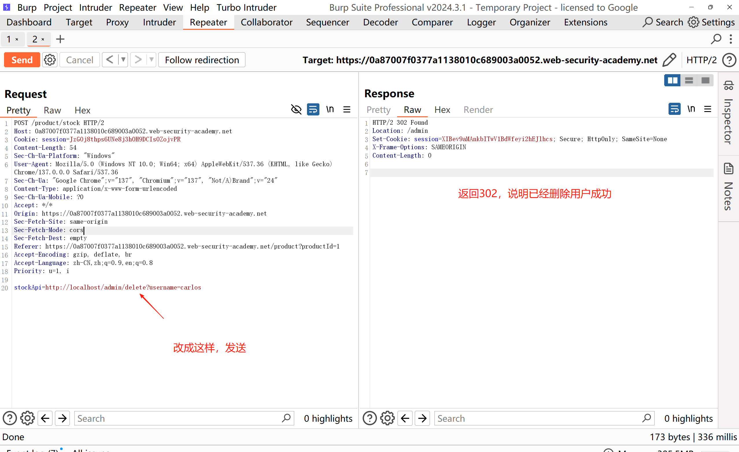Open the Request panel hamburger menu
This screenshot has width=739, height=452.
[x=347, y=109]
